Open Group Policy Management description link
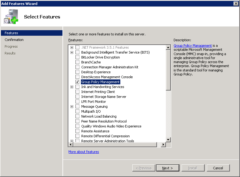The height and width of the screenshot is (177, 240). click(x=193, y=46)
